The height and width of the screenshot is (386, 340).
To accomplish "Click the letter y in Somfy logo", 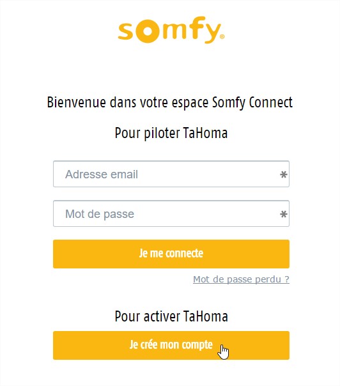I will (x=212, y=33).
